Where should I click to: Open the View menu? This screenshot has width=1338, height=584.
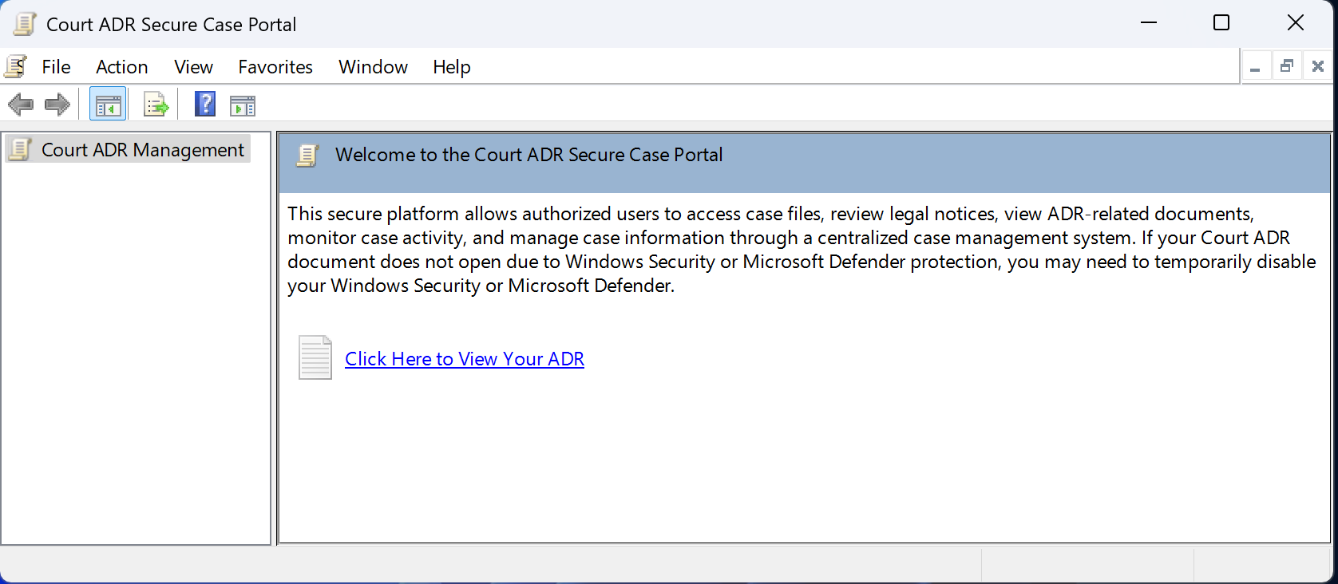pos(193,67)
